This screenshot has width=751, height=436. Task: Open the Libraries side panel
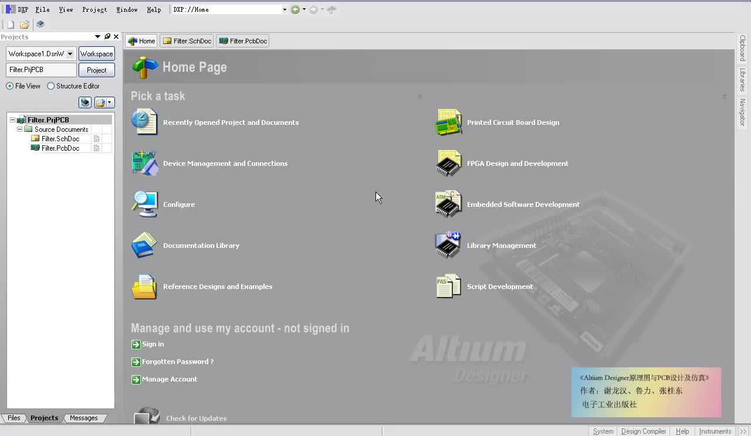coord(742,80)
